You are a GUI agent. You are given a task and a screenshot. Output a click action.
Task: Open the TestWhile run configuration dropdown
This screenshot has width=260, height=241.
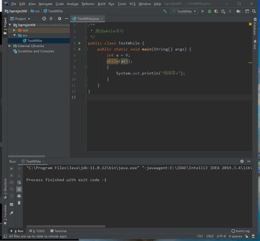click(x=184, y=11)
